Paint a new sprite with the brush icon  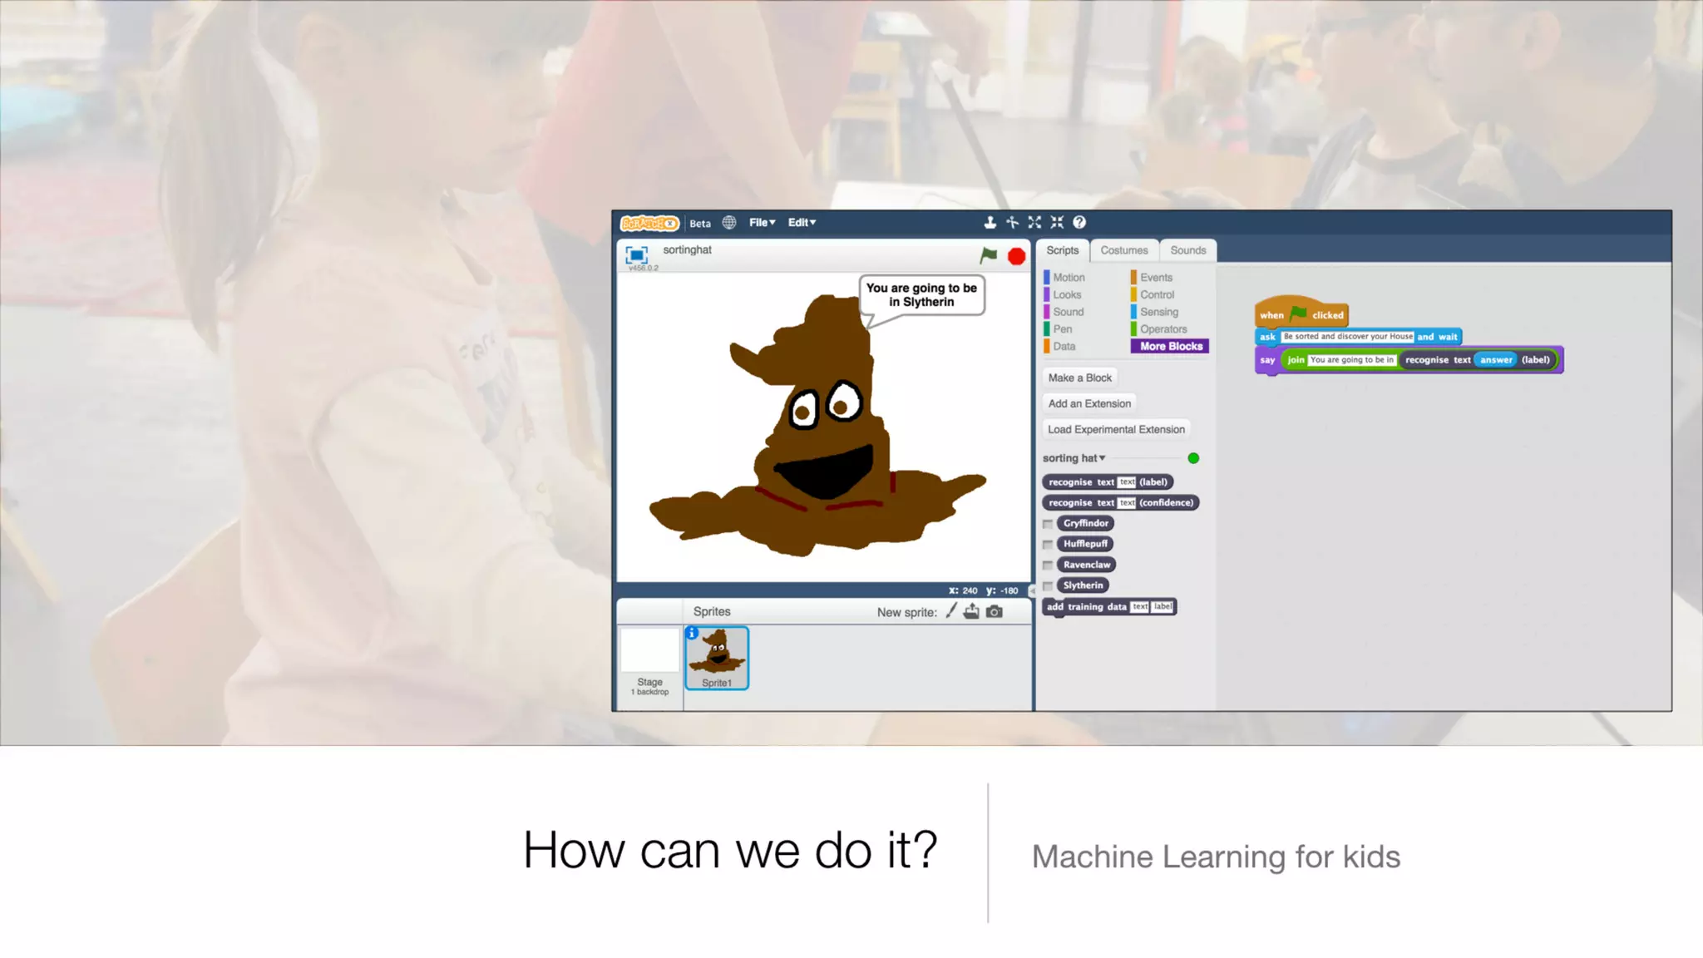(951, 611)
